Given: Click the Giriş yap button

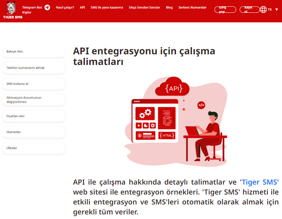Looking at the screenshot, I should click(225, 10).
